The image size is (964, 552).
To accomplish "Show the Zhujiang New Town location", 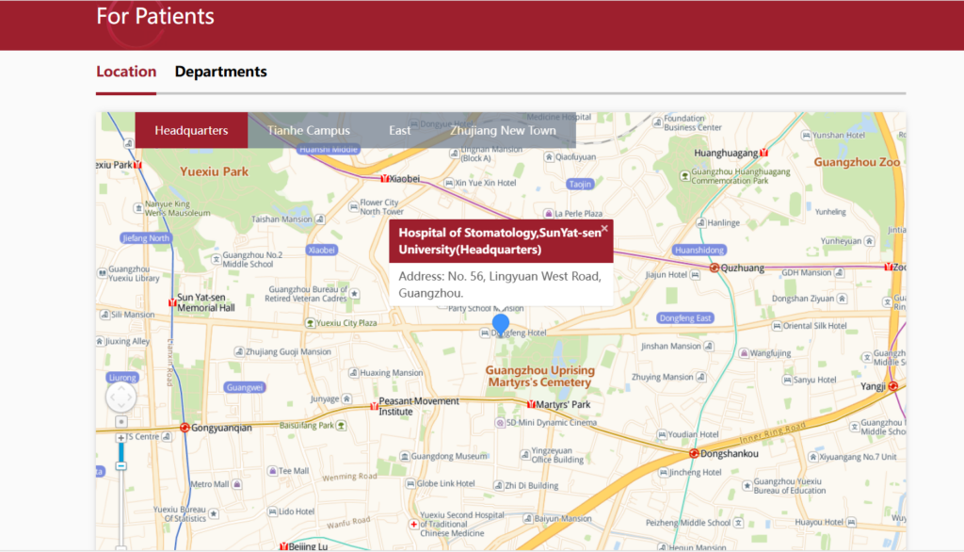I will 503,130.
